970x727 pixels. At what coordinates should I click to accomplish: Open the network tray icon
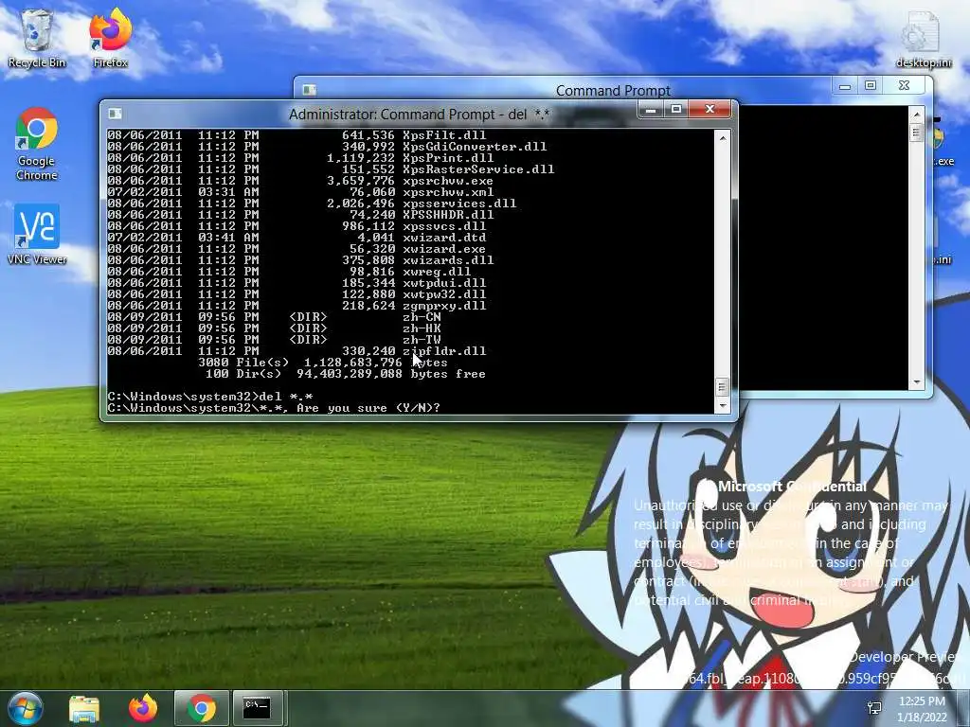click(x=874, y=708)
